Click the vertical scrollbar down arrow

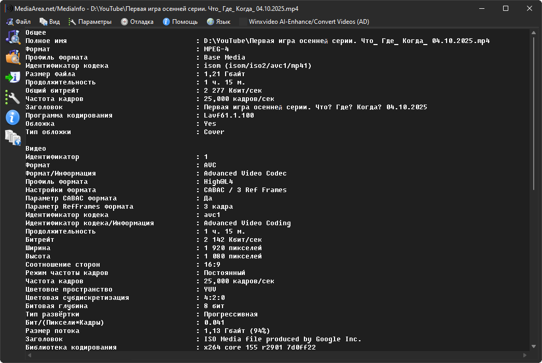534,346
